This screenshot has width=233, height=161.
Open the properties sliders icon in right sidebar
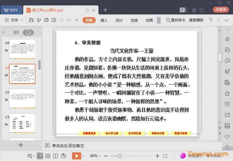[227, 71]
